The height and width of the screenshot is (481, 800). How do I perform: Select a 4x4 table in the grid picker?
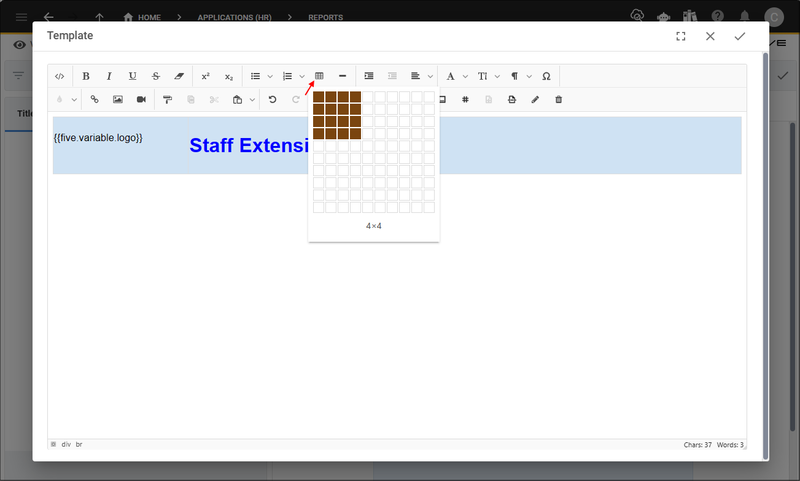pyautogui.click(x=355, y=133)
